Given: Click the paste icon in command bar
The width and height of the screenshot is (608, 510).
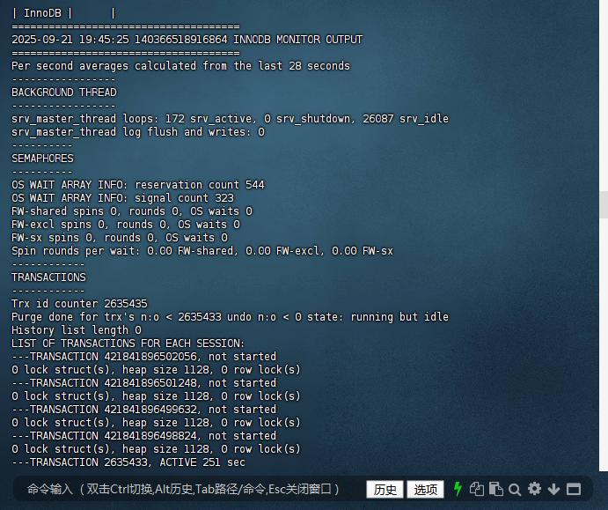Looking at the screenshot, I should (x=496, y=489).
